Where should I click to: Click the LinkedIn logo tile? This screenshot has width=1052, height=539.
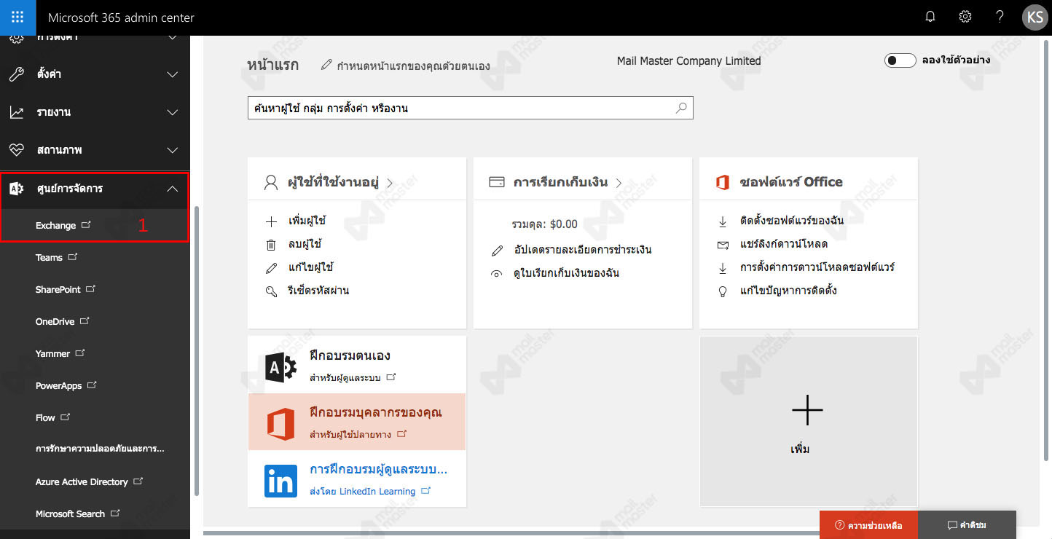[281, 481]
